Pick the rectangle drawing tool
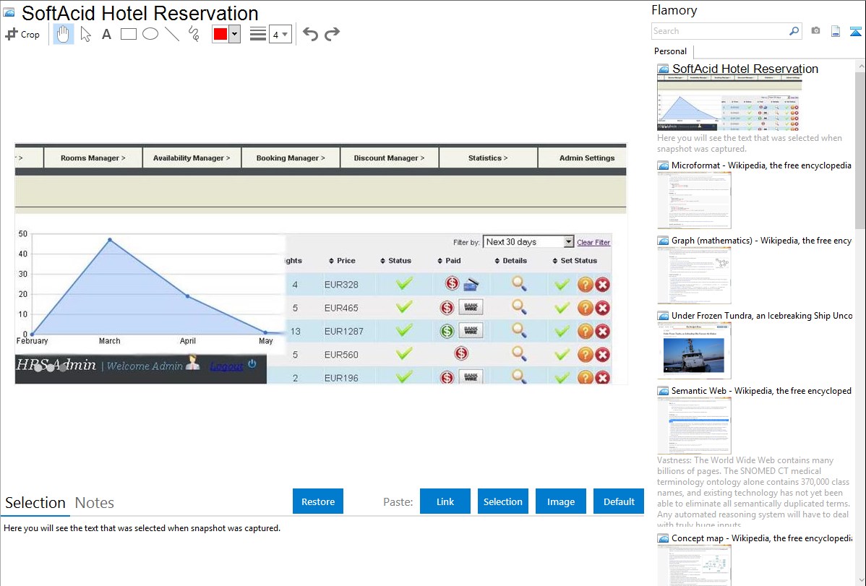Image resolution: width=866 pixels, height=586 pixels. pos(128,34)
